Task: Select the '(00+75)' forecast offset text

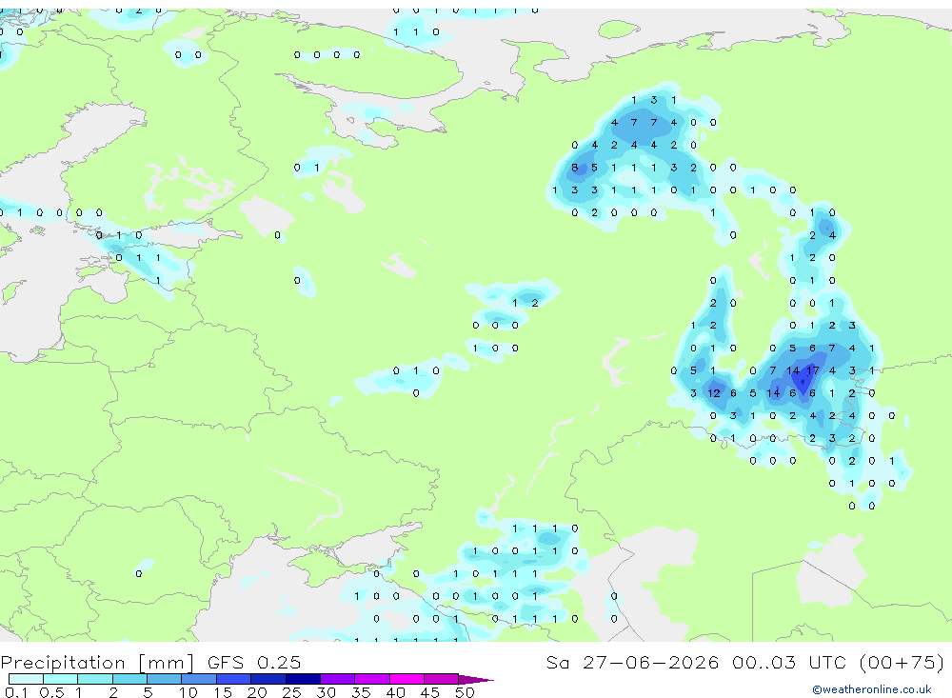Action: [902, 662]
